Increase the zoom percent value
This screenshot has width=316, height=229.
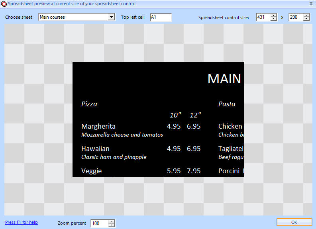coord(112,221)
